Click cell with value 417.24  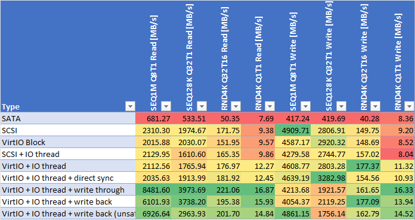tap(293, 118)
